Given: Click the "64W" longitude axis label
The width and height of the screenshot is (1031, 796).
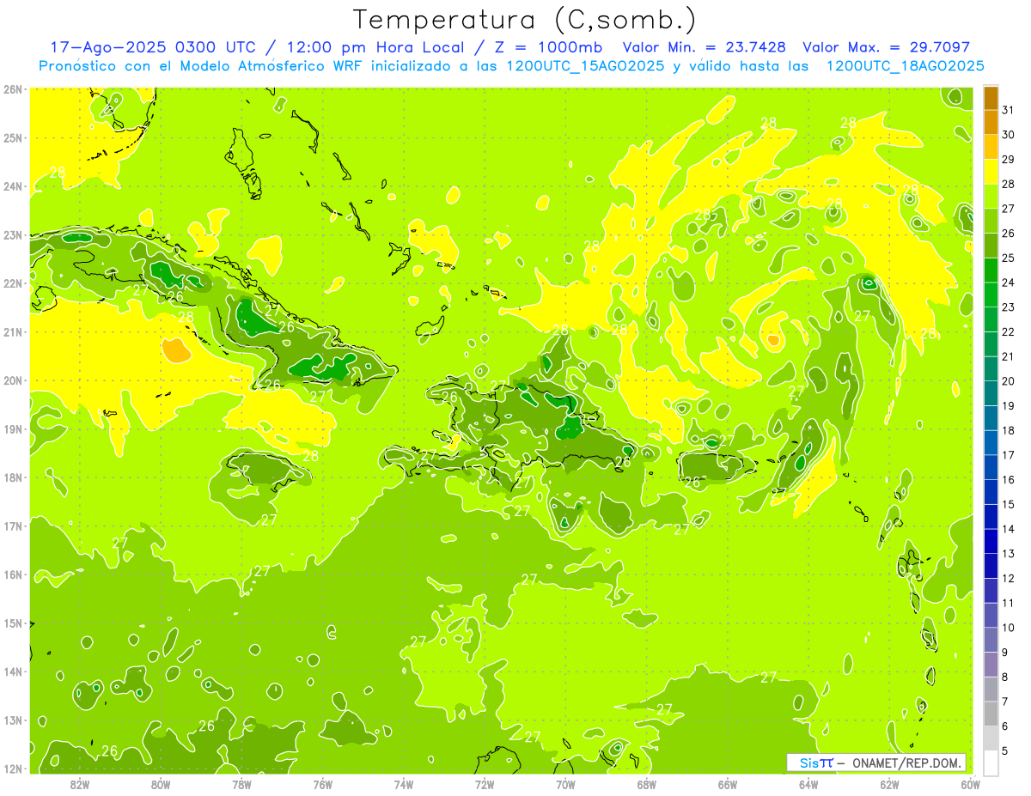Looking at the screenshot, I should pos(808,784).
